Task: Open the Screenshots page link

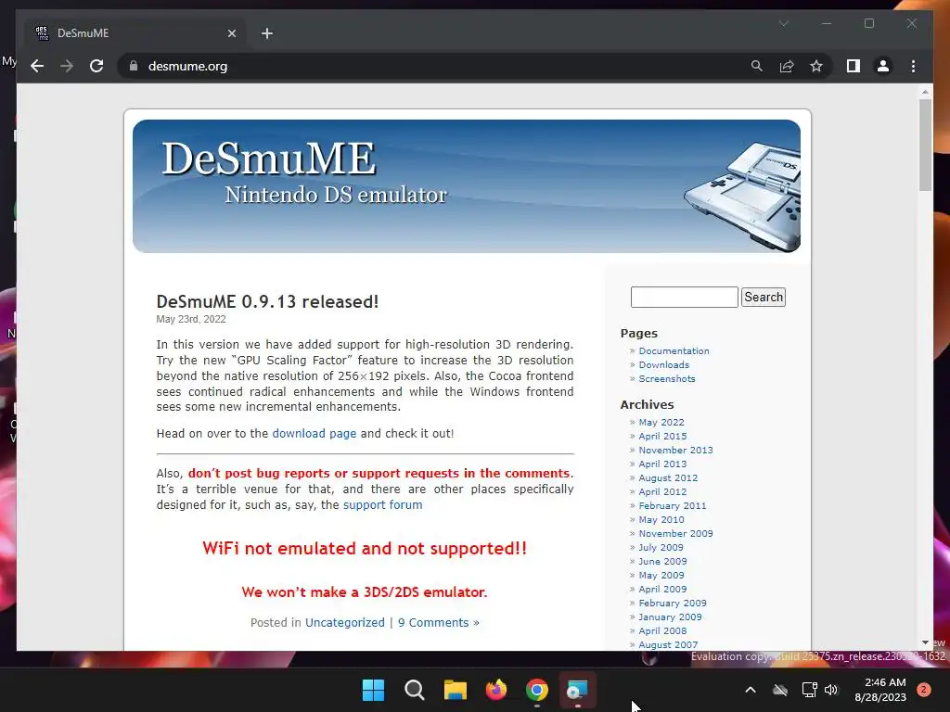Action: point(667,378)
